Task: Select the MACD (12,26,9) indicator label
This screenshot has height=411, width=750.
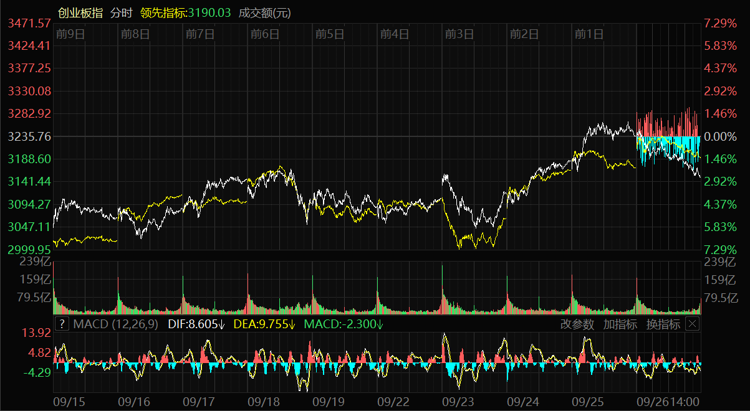Action: click(x=117, y=324)
